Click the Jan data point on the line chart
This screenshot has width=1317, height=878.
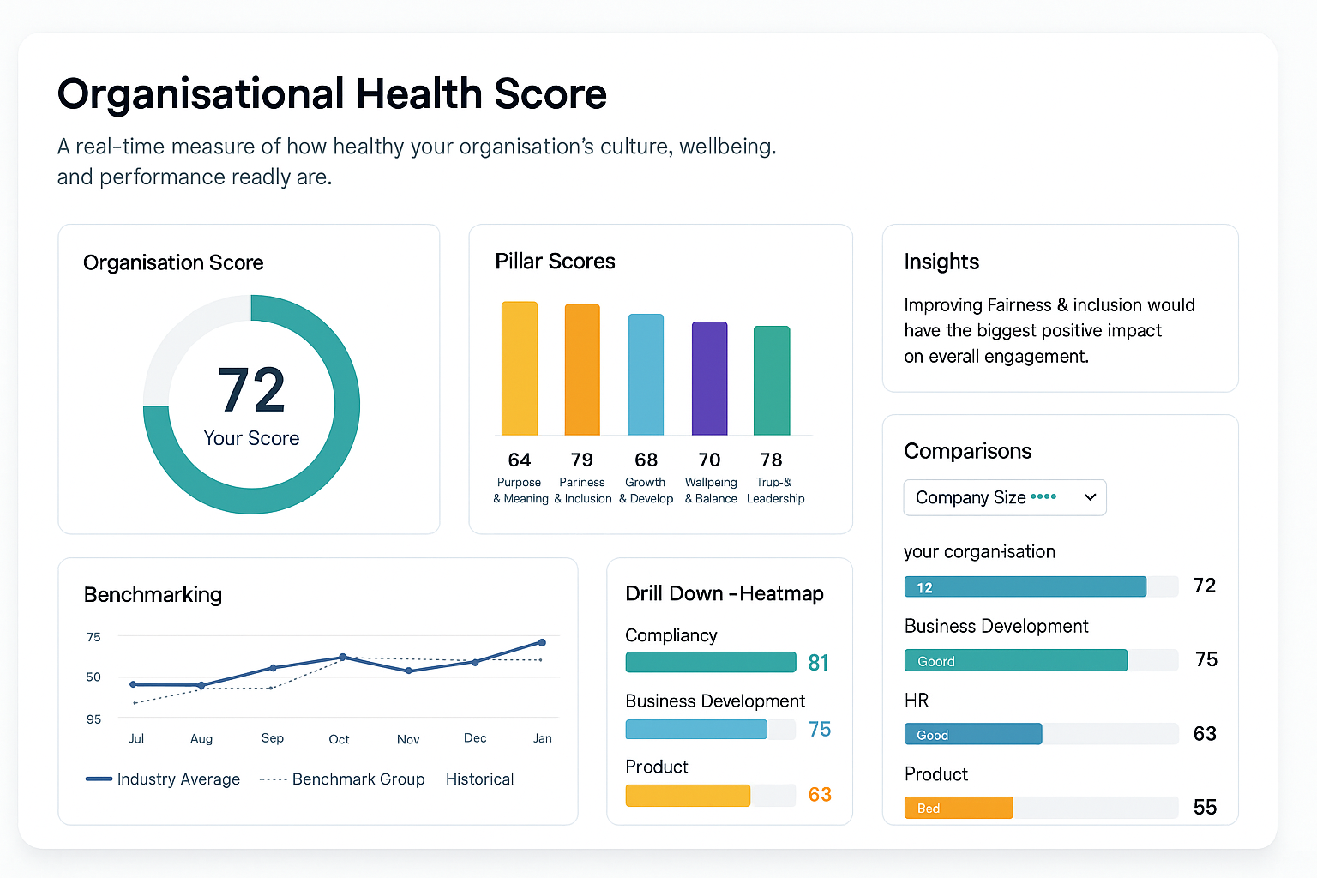coord(542,642)
